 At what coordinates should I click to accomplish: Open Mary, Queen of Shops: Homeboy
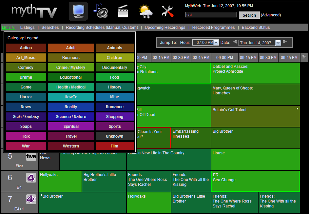click(255, 95)
